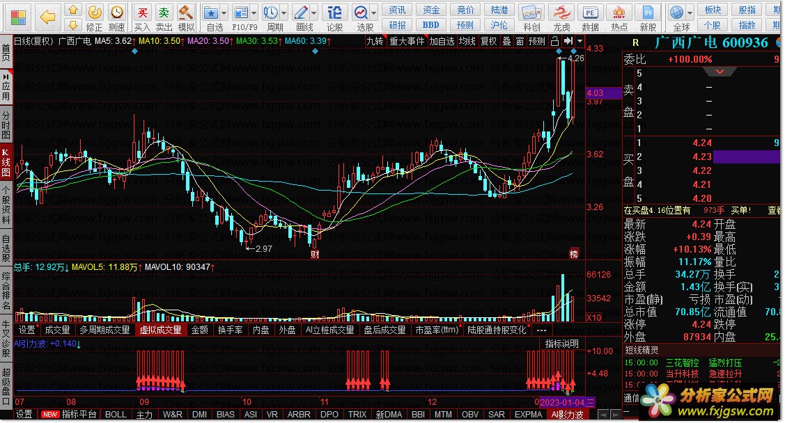The image size is (785, 423).
Task: Open the 分时图 sidebar tab
Action: 6,125
